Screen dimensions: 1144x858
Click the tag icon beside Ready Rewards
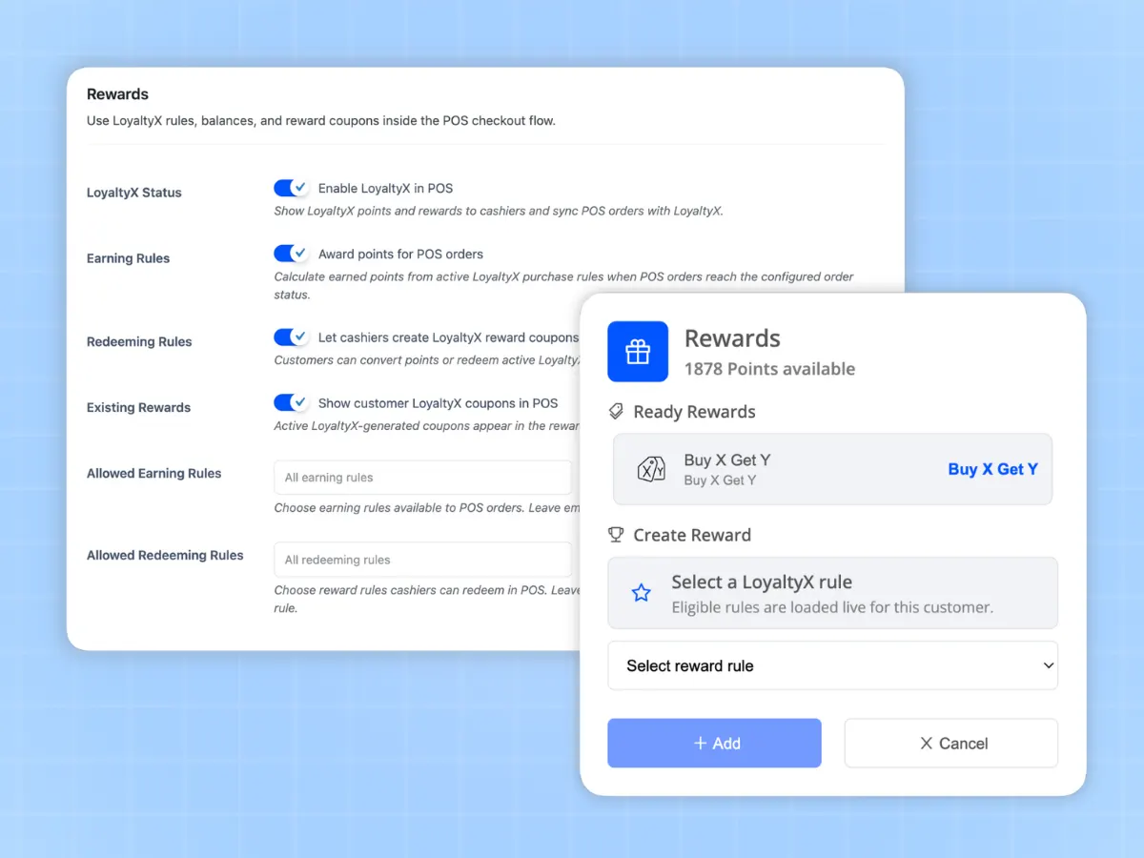pyautogui.click(x=617, y=412)
